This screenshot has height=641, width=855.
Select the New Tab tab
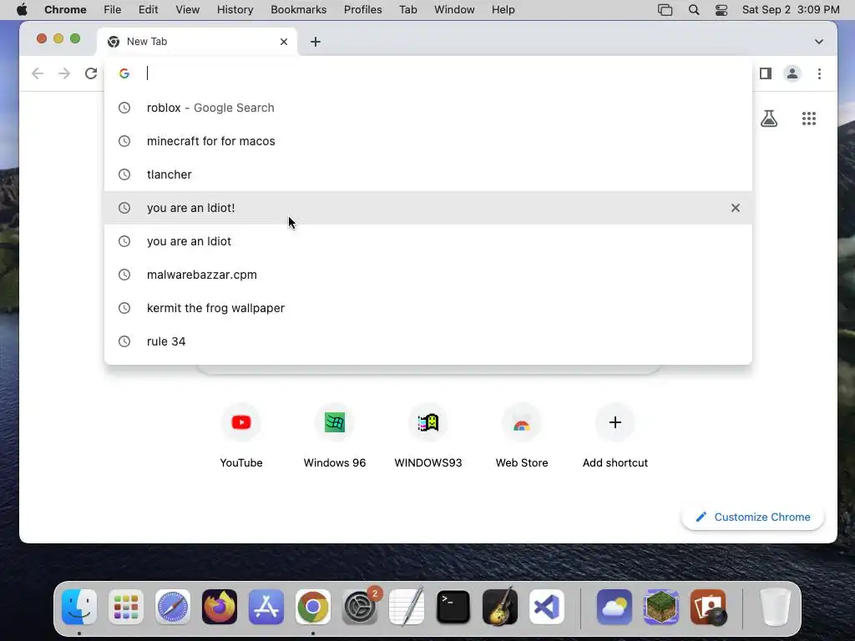[196, 42]
